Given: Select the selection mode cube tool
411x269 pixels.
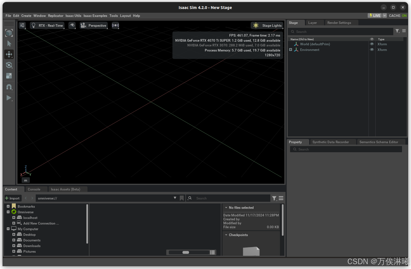Looking at the screenshot, I should click(9, 33).
